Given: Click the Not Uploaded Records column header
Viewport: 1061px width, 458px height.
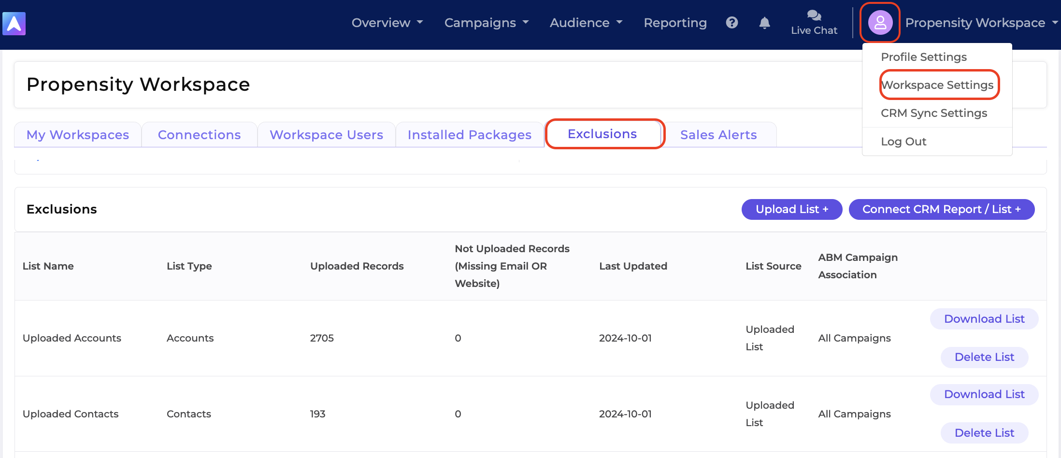Looking at the screenshot, I should click(x=512, y=266).
